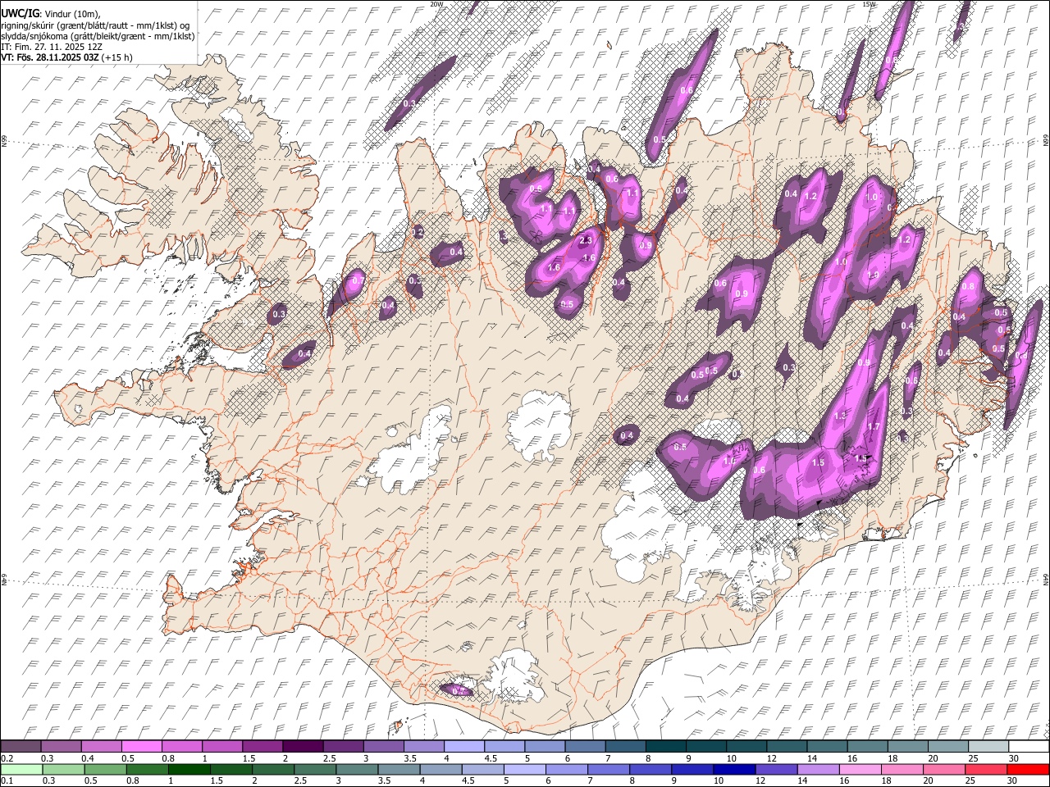Click the dark navy blue 10 swatch in bottom legend
Screen dimensions: 1050x787
click(733, 769)
